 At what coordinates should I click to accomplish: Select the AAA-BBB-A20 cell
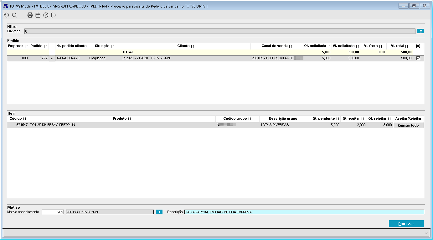click(x=72, y=58)
